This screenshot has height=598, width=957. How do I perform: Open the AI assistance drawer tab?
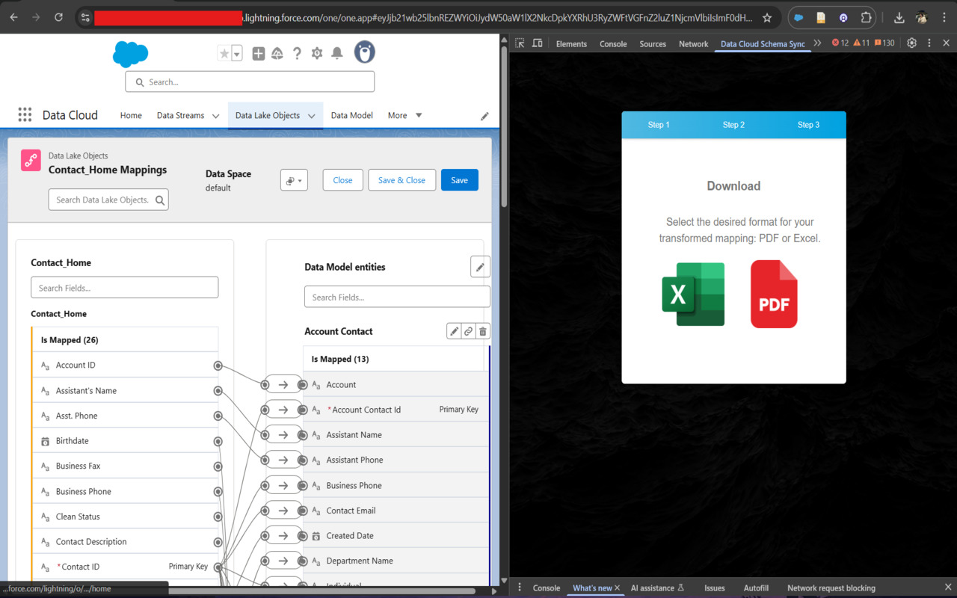pyautogui.click(x=657, y=588)
